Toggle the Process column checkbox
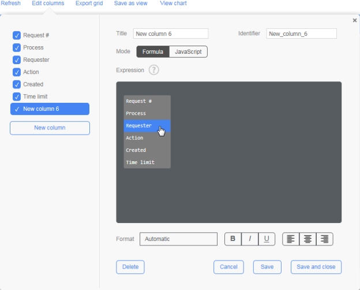The height and width of the screenshot is (290, 360). click(17, 48)
